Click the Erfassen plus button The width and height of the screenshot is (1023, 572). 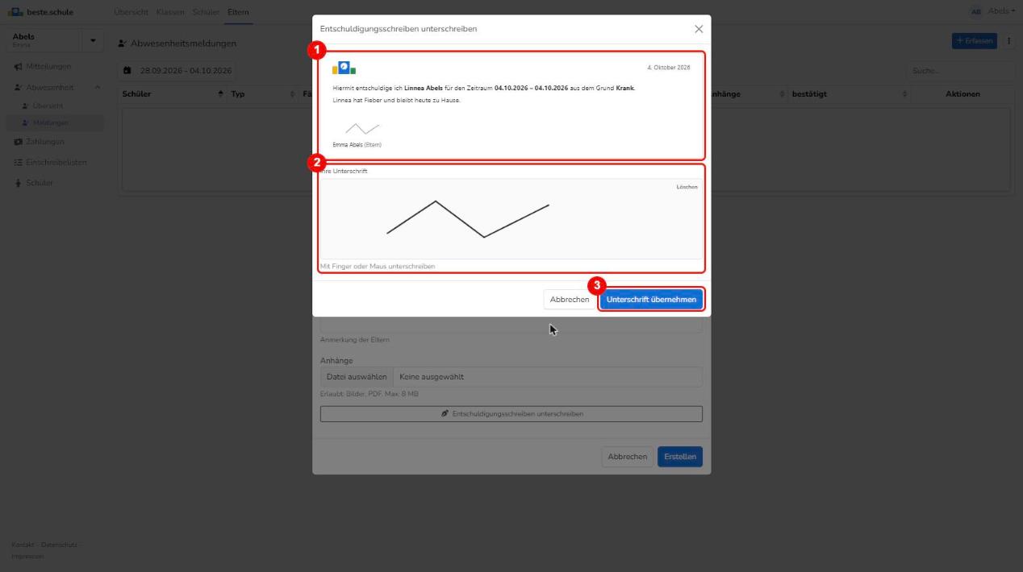point(975,41)
